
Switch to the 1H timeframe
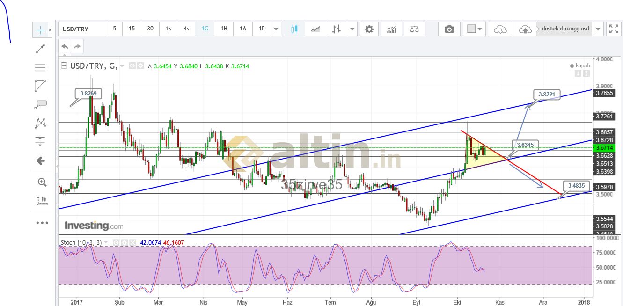224,29
